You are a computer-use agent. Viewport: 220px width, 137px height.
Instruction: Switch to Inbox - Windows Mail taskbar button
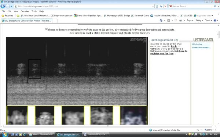coord(41,134)
